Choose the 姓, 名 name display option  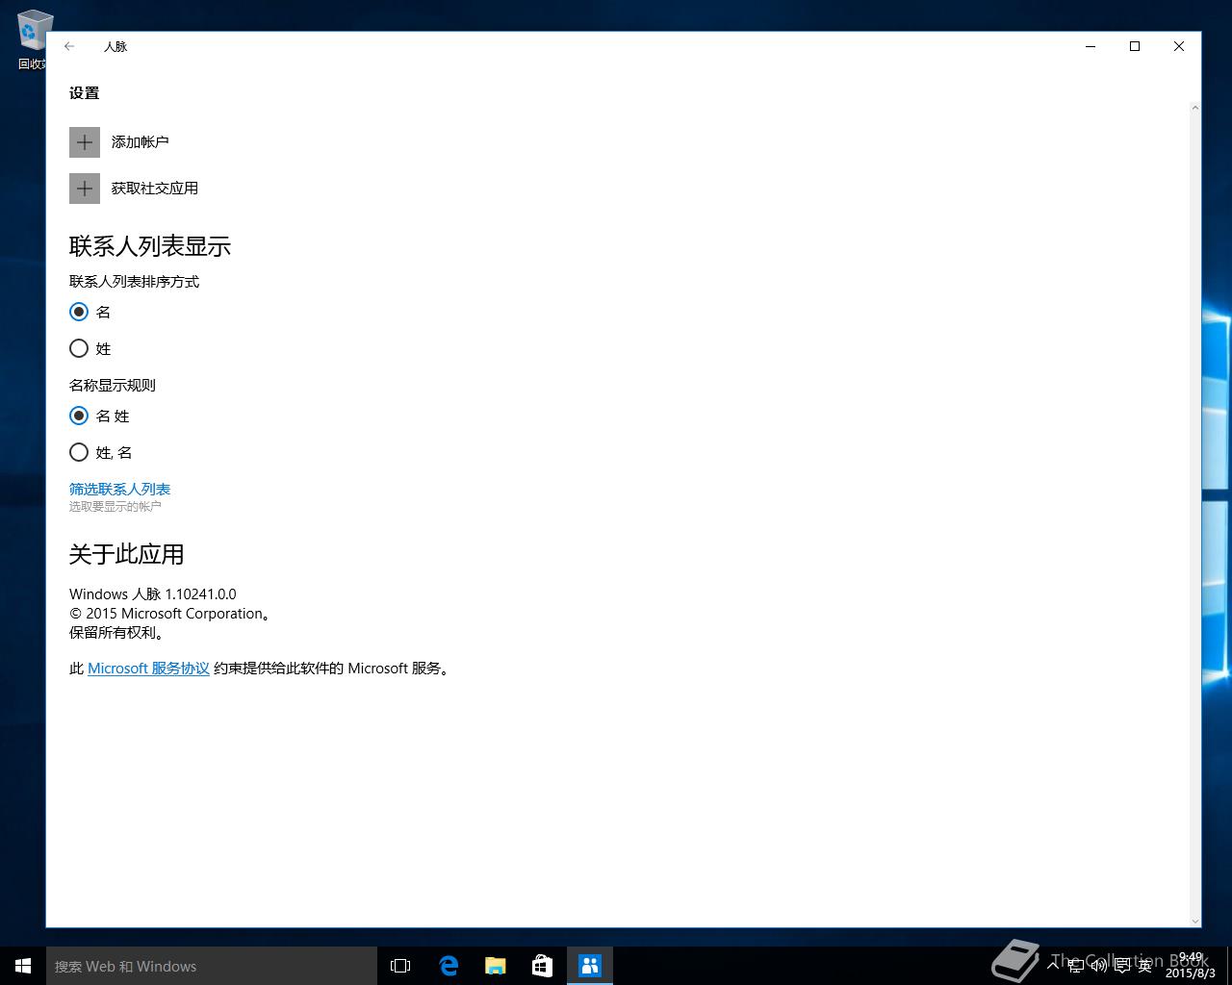(x=79, y=452)
